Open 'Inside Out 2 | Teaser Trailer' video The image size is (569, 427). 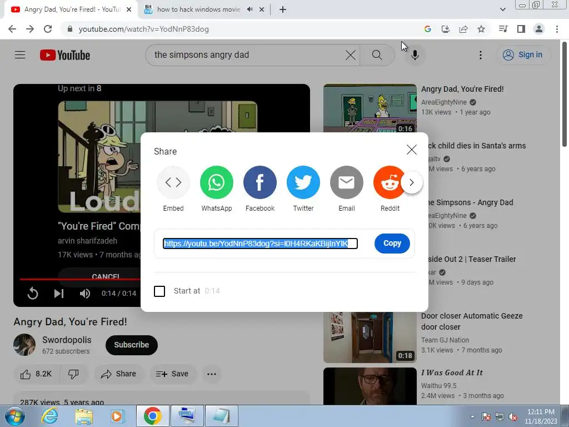coord(472,259)
